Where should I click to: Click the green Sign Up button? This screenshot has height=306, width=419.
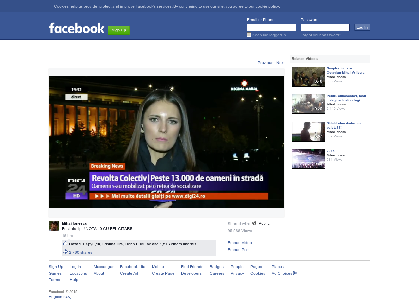(119, 30)
